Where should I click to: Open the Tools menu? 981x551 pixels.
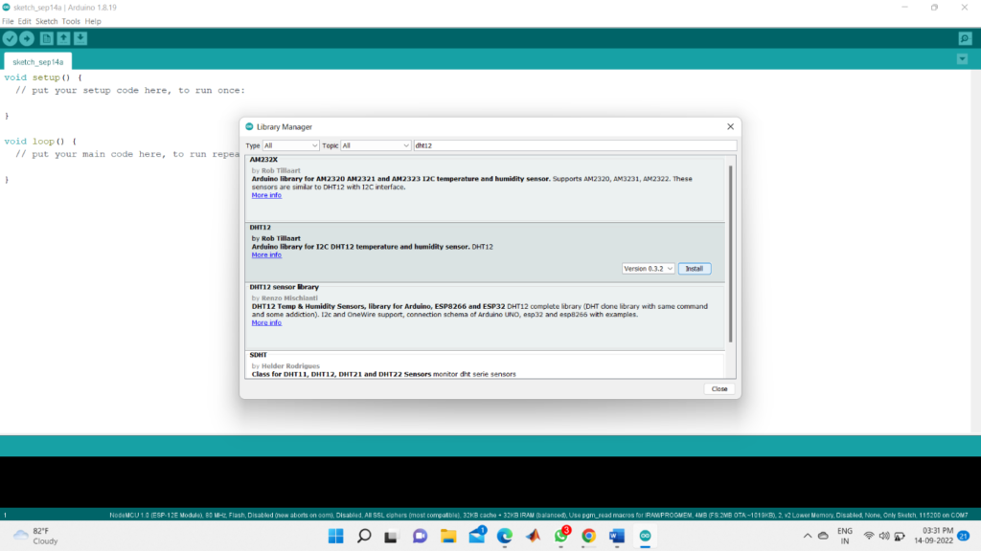coord(71,21)
